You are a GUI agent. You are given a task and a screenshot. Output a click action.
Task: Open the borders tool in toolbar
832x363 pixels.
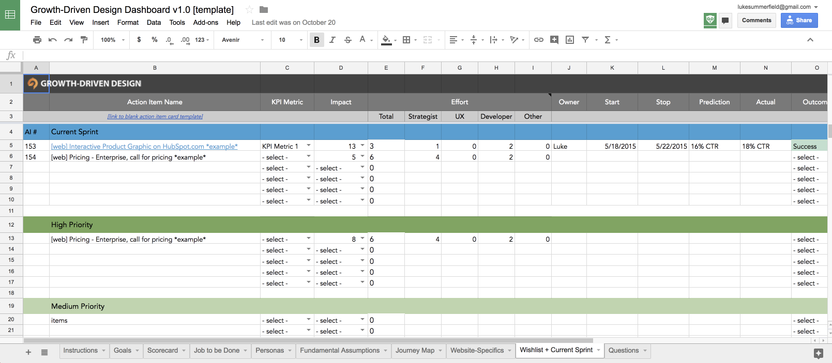click(x=406, y=40)
